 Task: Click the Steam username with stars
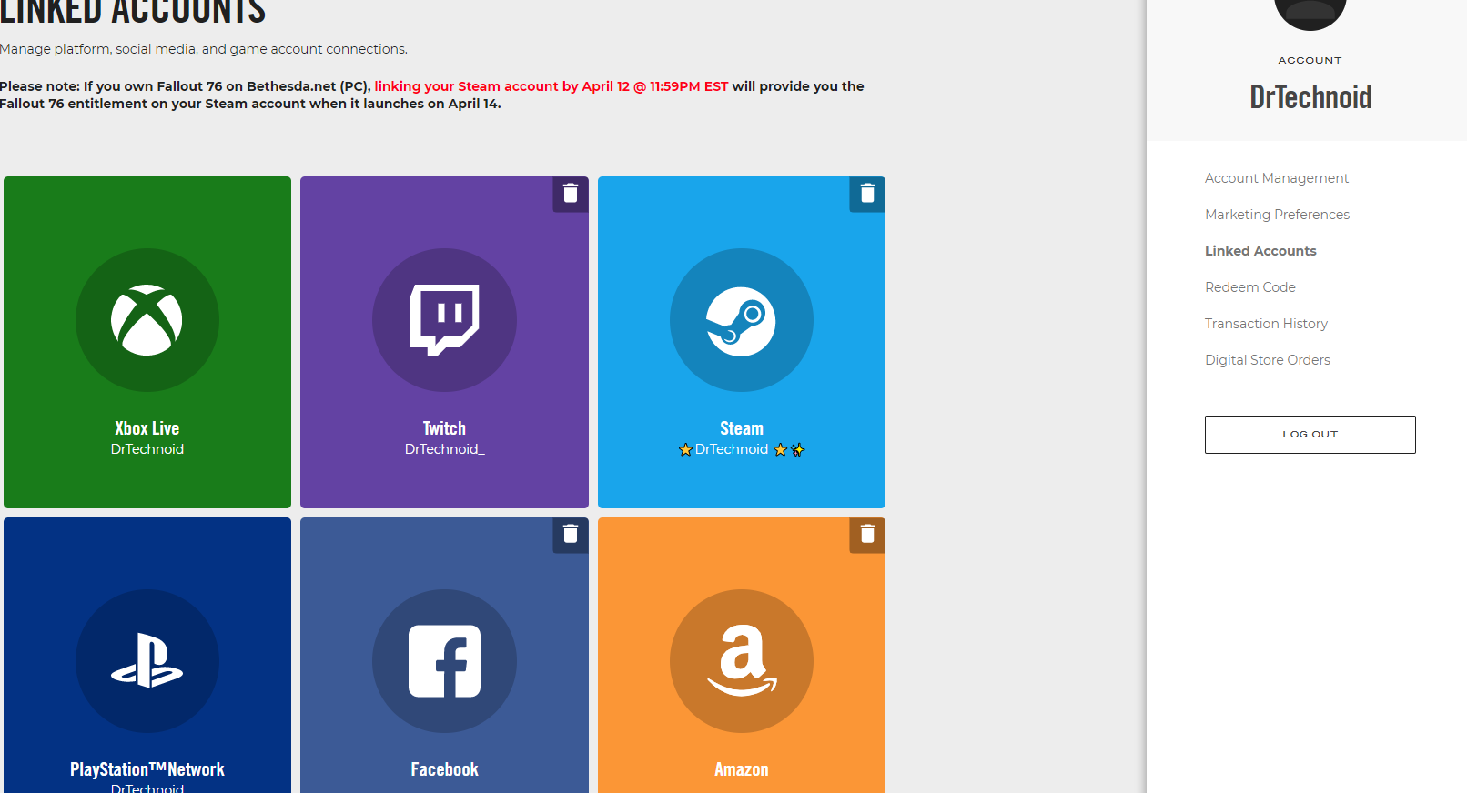tap(742, 449)
